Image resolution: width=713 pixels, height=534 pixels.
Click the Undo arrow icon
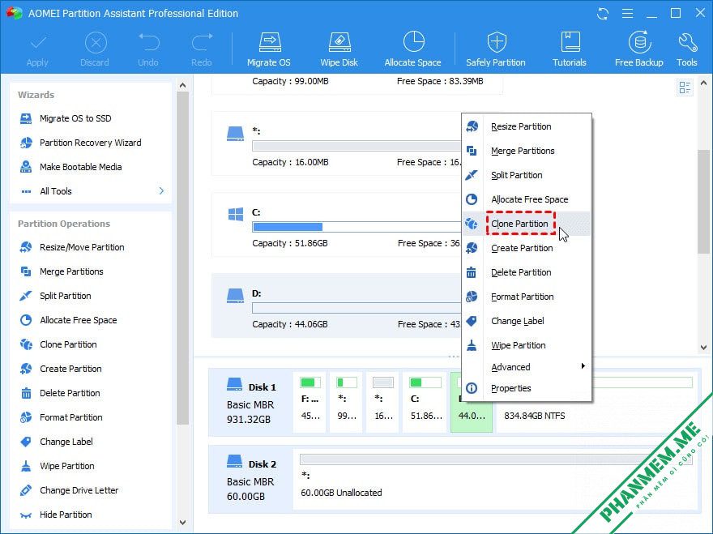[149, 42]
